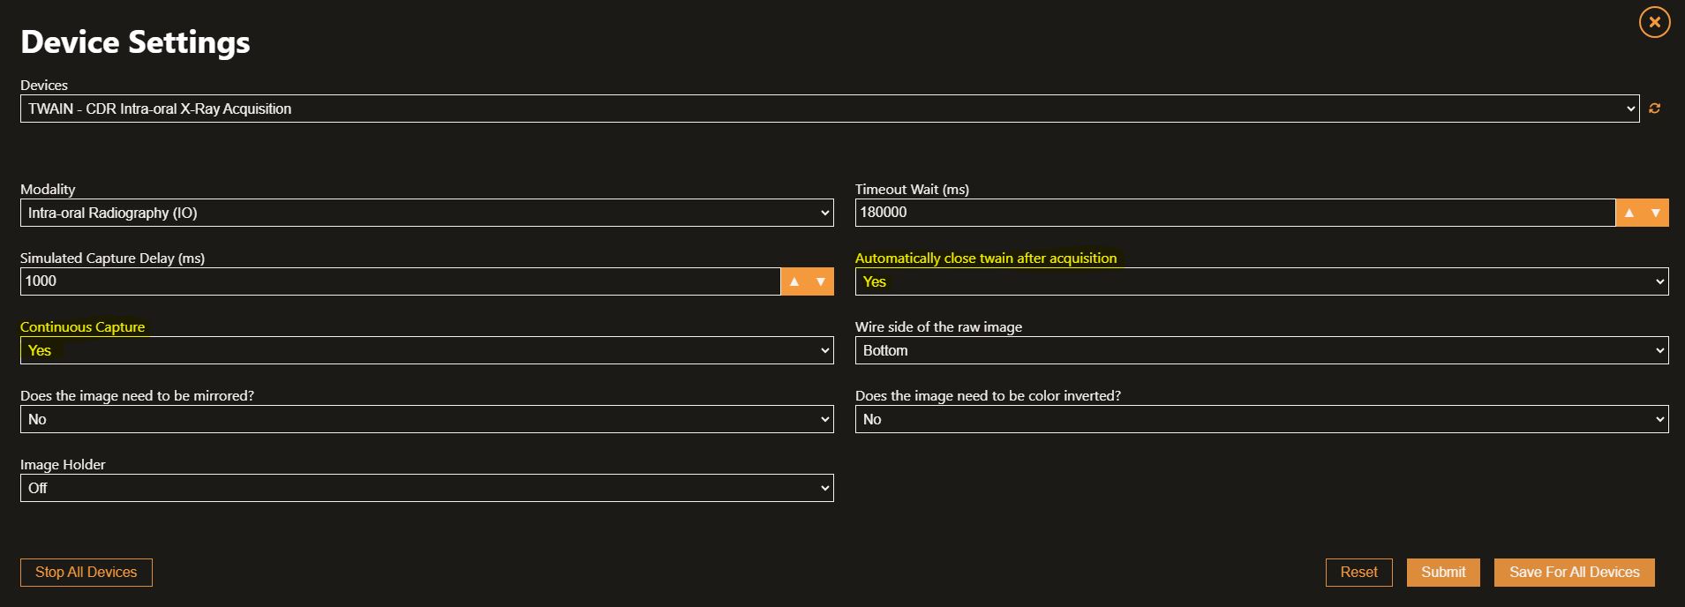Screen dimensions: 1685x607
Task: Click the Timeout Wait input field
Action: [1236, 213]
